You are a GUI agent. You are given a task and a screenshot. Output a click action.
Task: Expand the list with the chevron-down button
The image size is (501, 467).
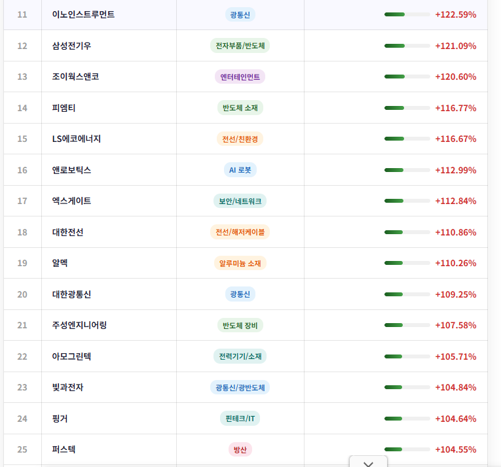369,462
